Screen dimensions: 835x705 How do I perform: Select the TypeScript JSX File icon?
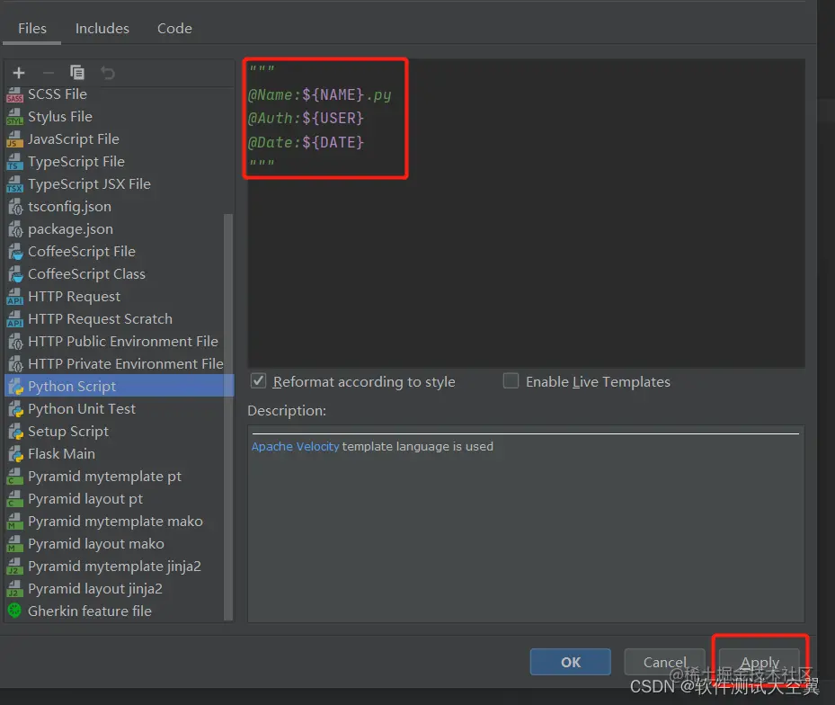point(15,183)
